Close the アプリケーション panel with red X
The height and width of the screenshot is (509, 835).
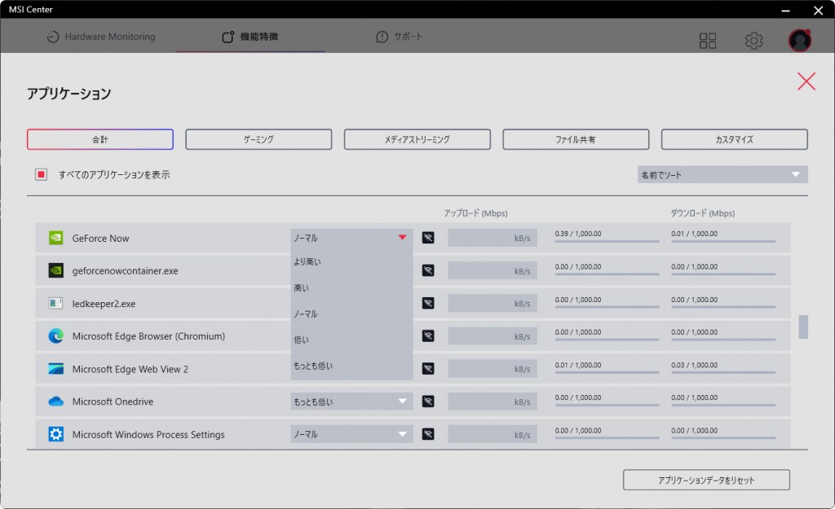tap(806, 81)
